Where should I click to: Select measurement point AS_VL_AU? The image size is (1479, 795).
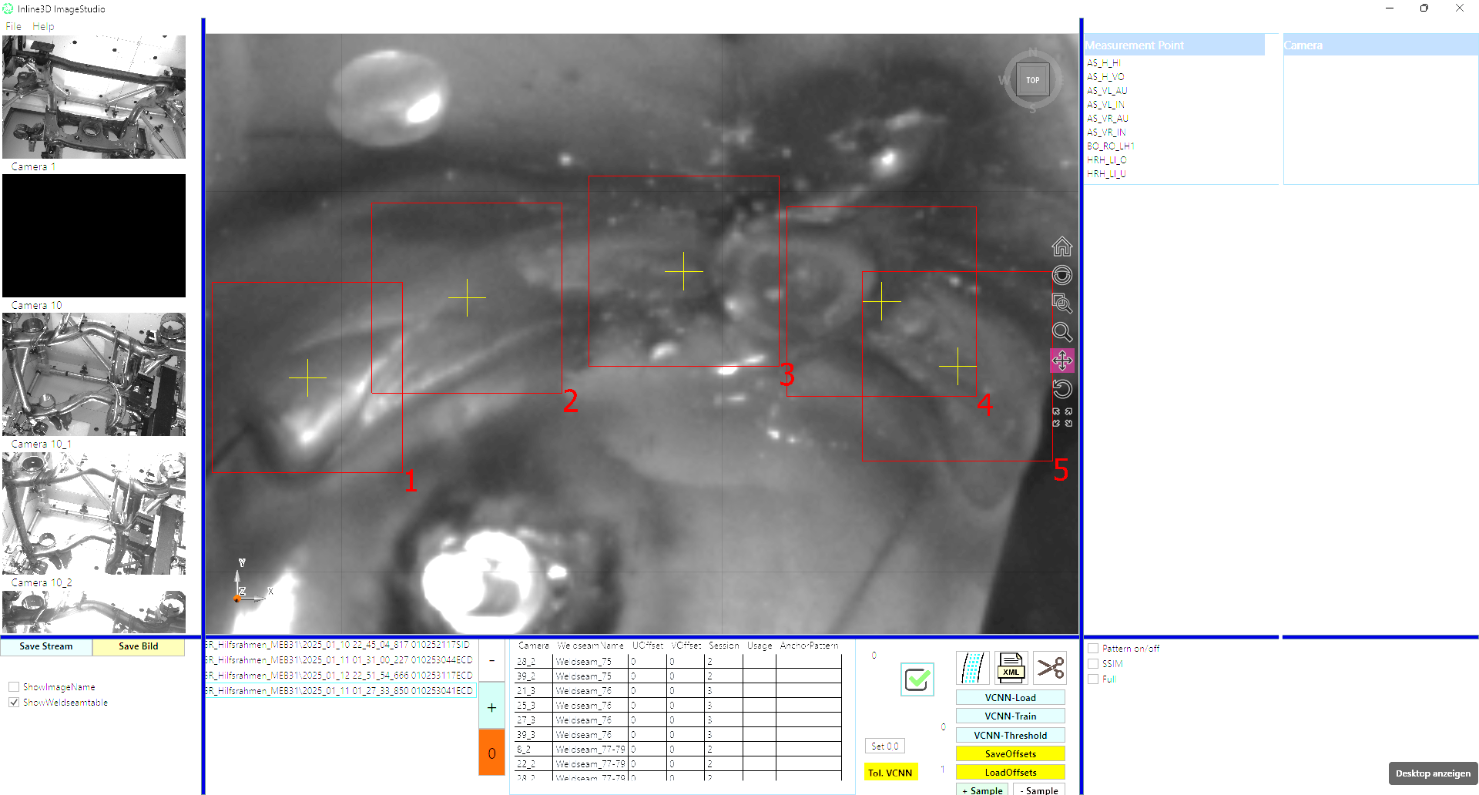pyautogui.click(x=1107, y=91)
